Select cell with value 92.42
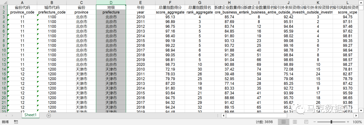 pyautogui.click(x=288, y=17)
